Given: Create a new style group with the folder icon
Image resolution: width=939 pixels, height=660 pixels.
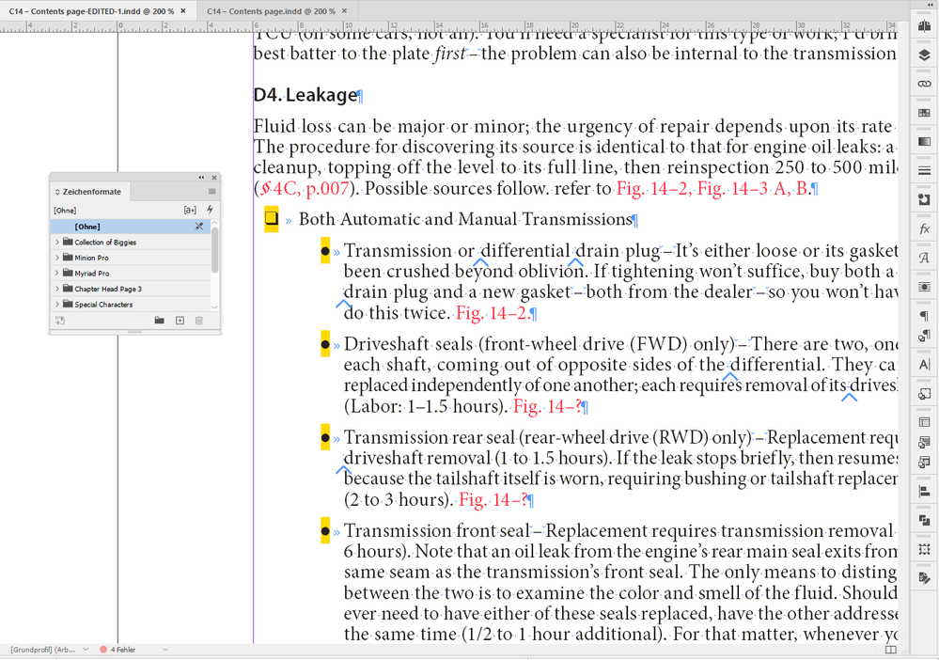Looking at the screenshot, I should click(x=160, y=321).
